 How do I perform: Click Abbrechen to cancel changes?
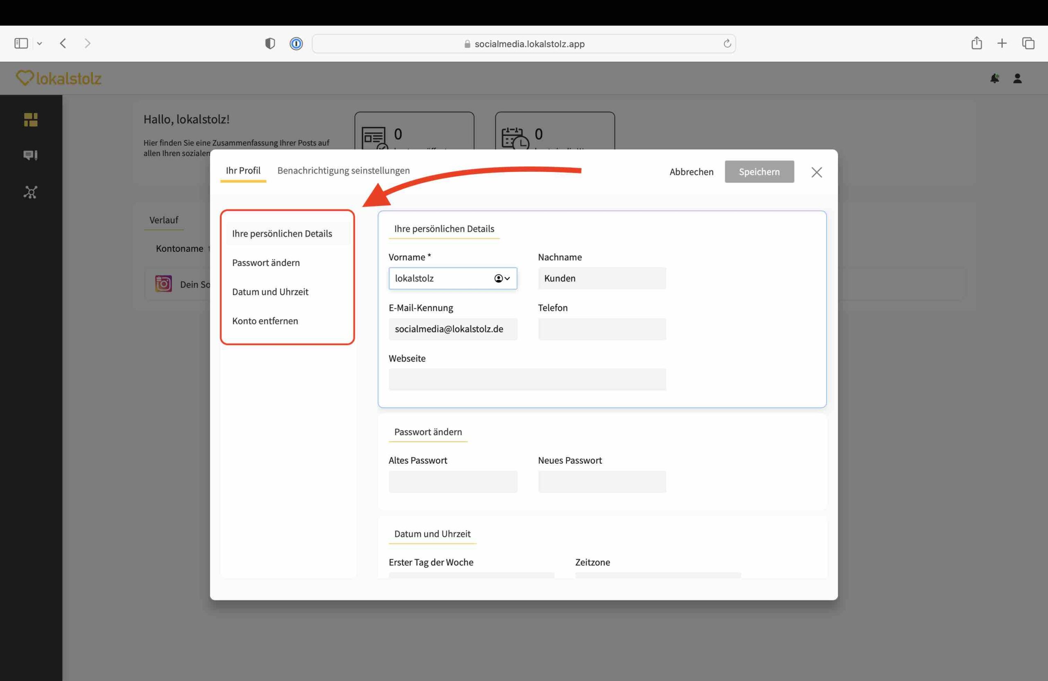(691, 172)
